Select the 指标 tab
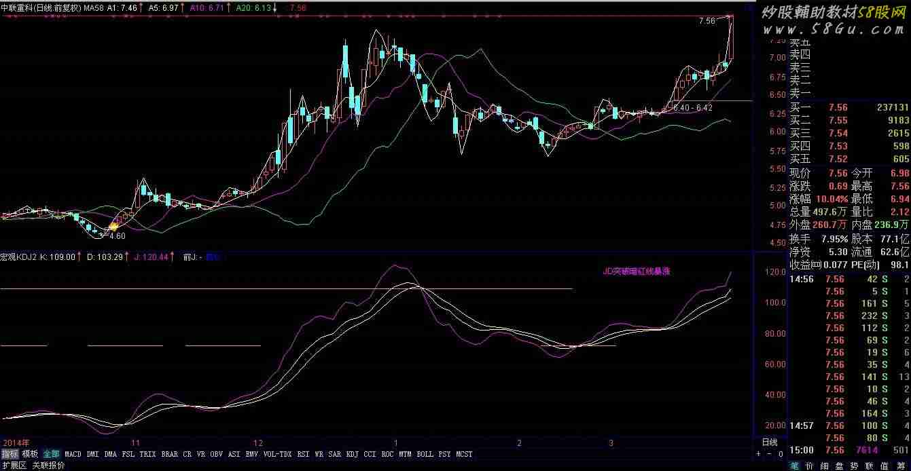Image resolution: width=911 pixels, height=471 pixels. (x=10, y=454)
